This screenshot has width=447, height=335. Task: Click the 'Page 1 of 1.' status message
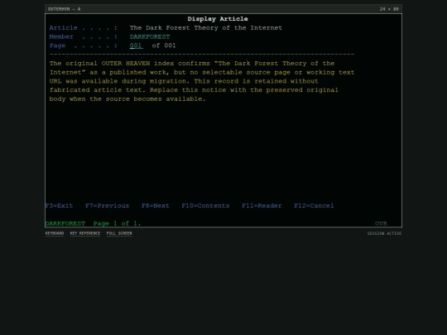(x=118, y=223)
